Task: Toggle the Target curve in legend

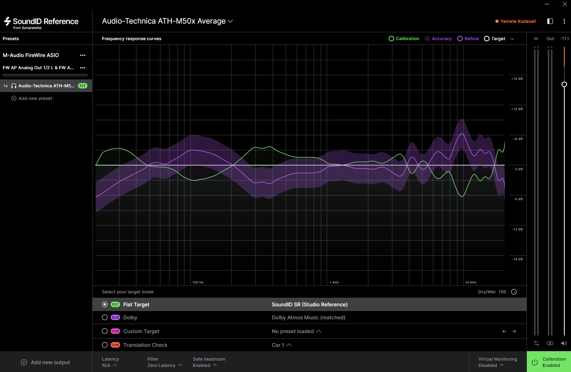Action: [x=495, y=39]
